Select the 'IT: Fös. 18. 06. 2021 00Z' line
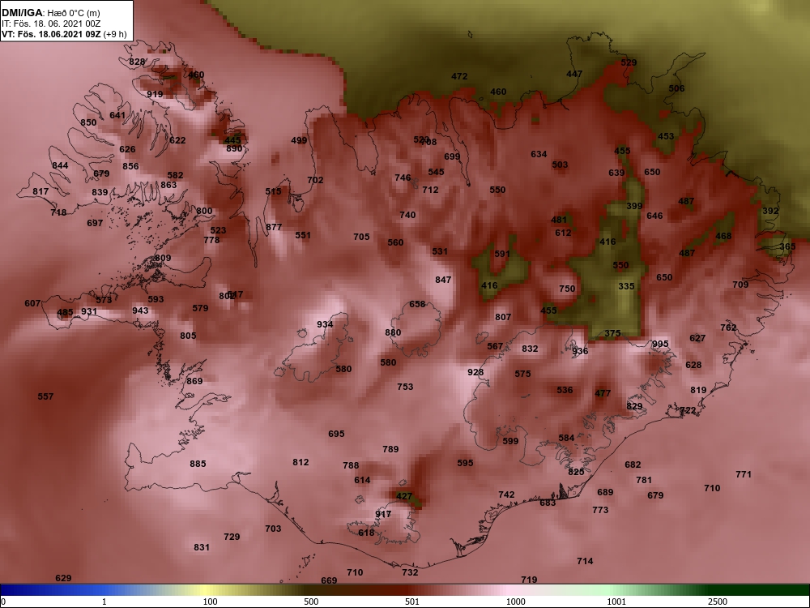Image resolution: width=810 pixels, height=608 pixels. pos(52,24)
